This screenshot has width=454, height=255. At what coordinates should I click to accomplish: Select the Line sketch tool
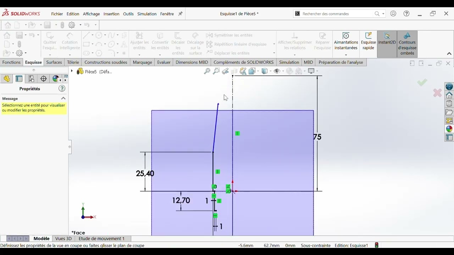pos(86,35)
